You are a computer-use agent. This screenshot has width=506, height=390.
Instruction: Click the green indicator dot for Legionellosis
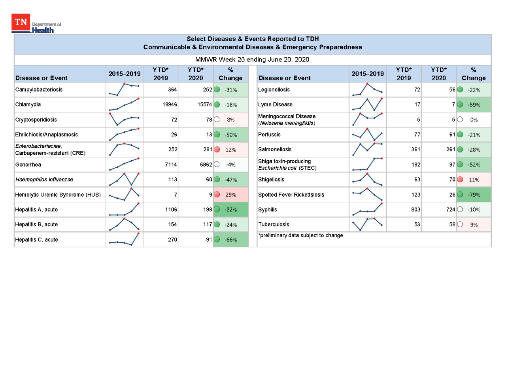pyautogui.click(x=460, y=90)
